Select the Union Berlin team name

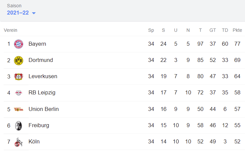(43, 109)
